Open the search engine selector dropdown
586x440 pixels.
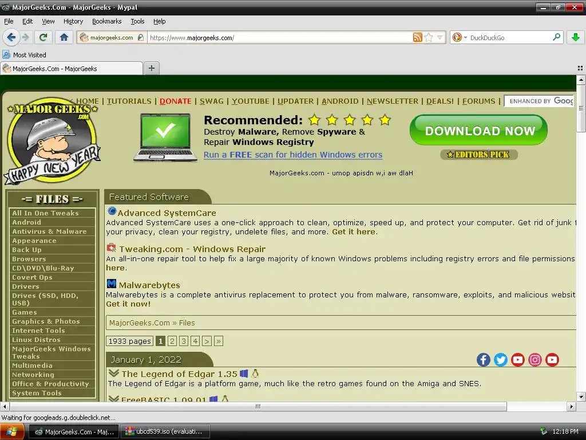pos(466,37)
